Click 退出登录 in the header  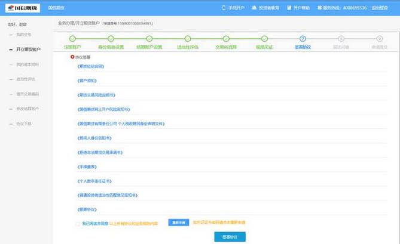tap(380, 8)
